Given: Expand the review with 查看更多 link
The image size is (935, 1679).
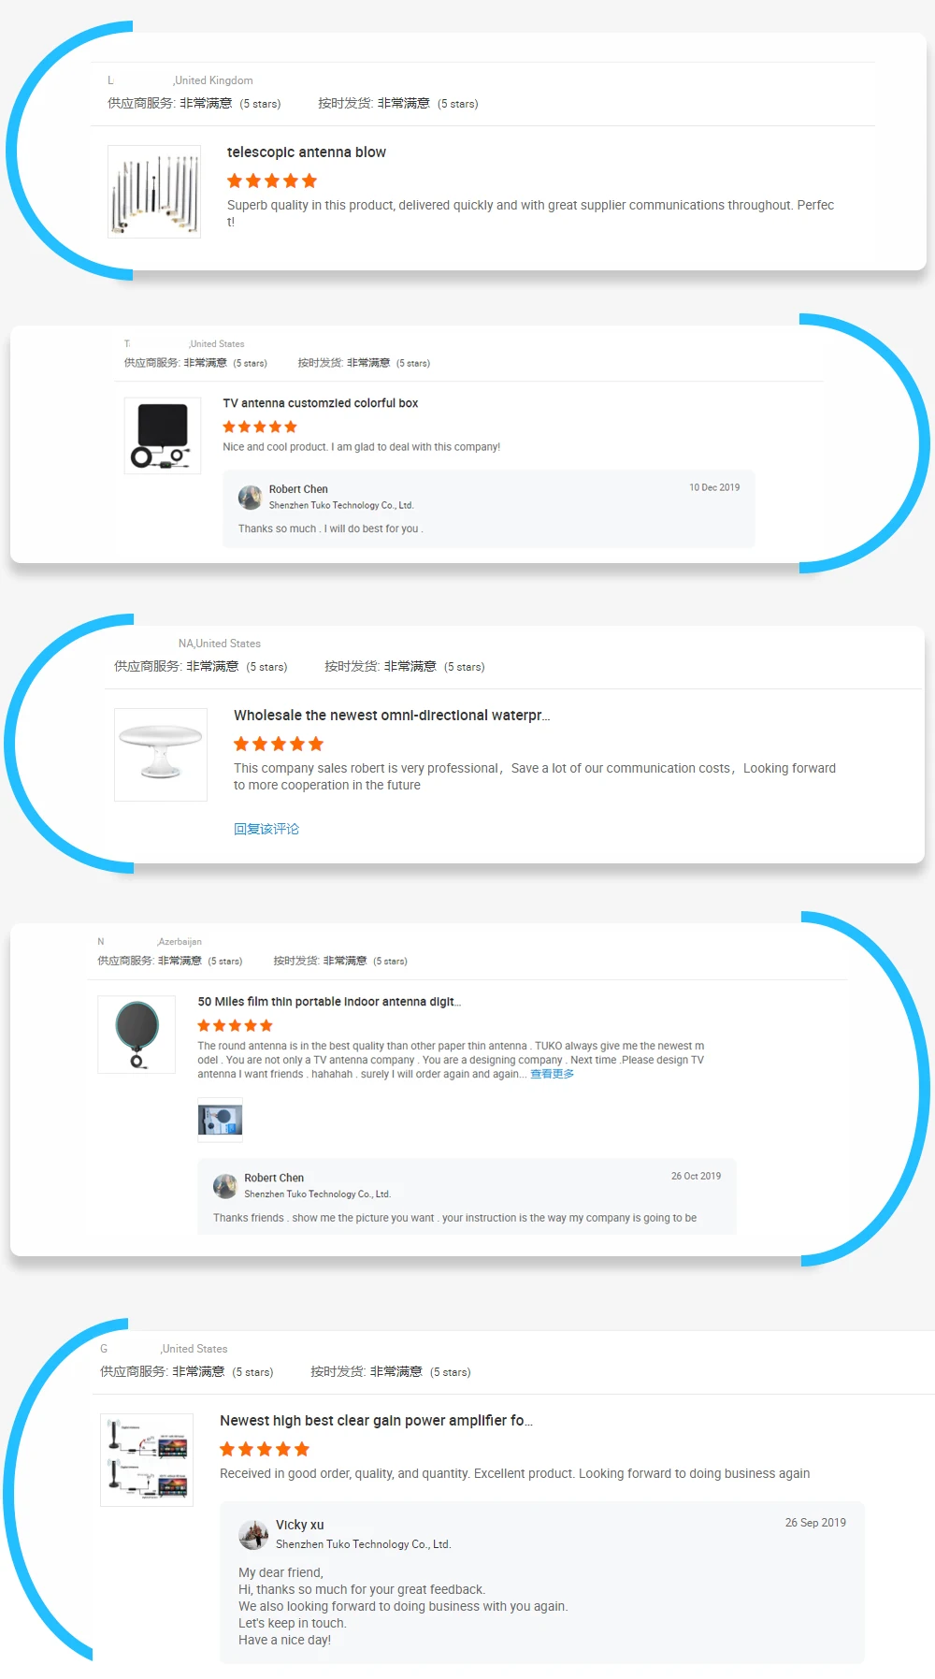Looking at the screenshot, I should pos(553,1074).
